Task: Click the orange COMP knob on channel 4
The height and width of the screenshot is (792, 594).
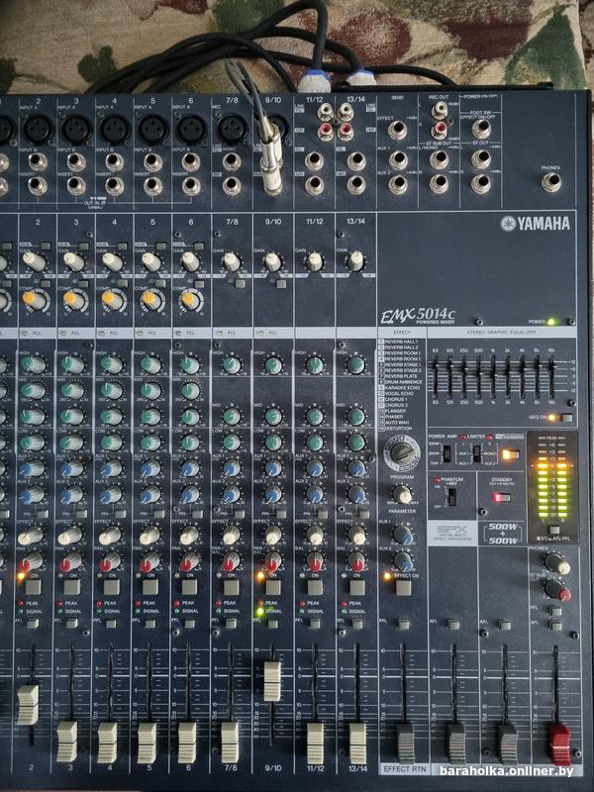Action: [x=113, y=300]
